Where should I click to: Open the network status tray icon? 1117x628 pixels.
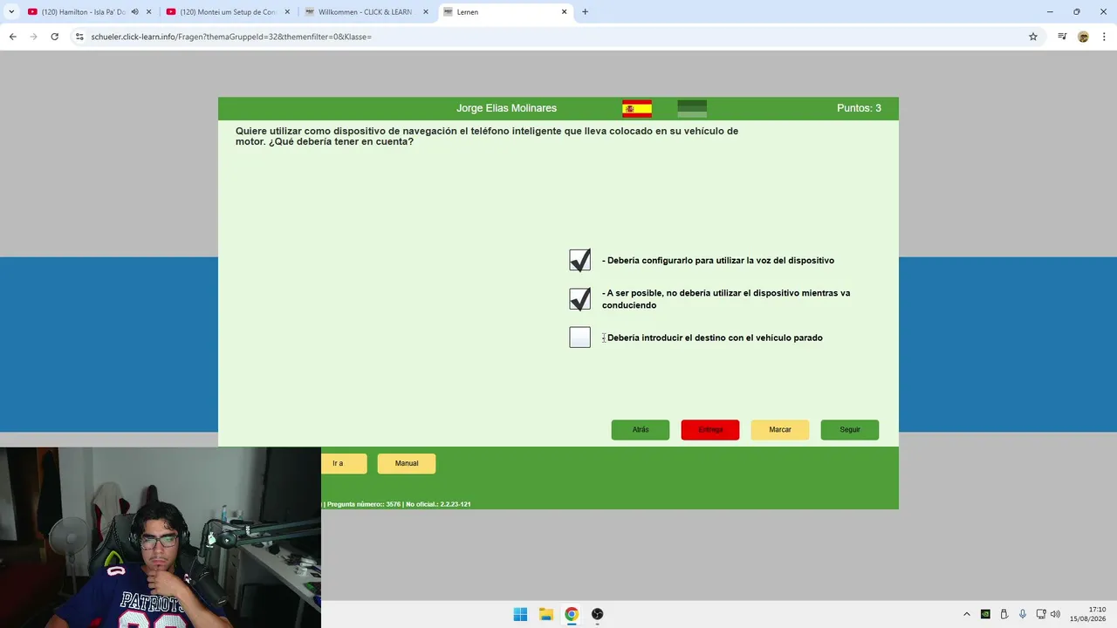[x=1041, y=614]
